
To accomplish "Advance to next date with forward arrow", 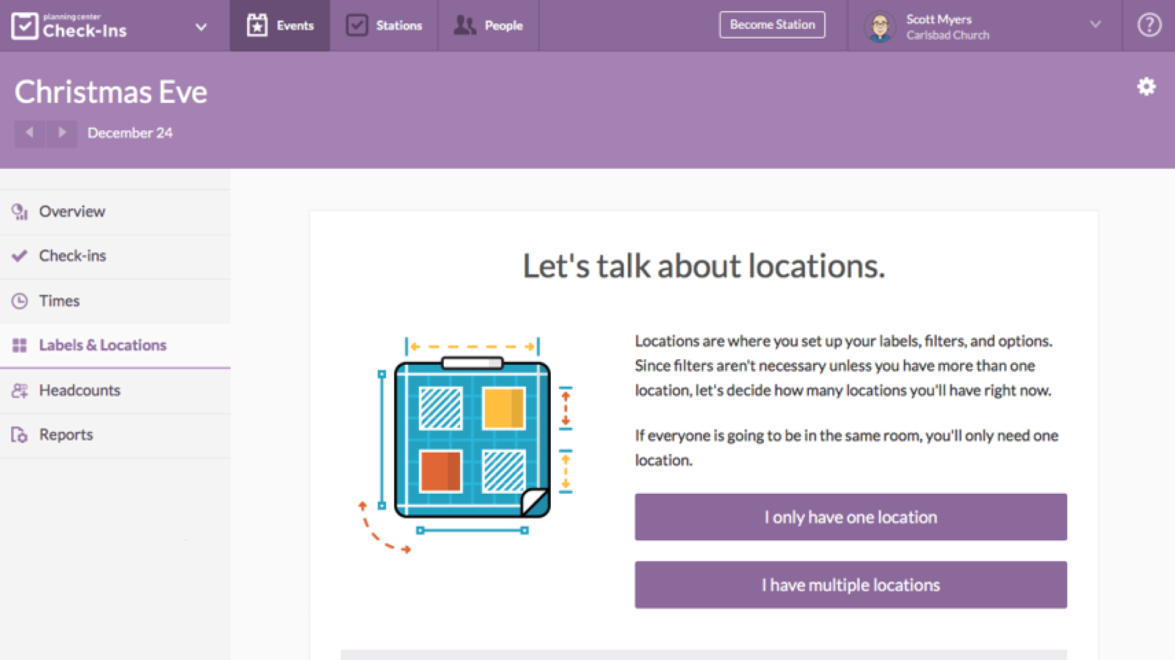I will coord(62,133).
